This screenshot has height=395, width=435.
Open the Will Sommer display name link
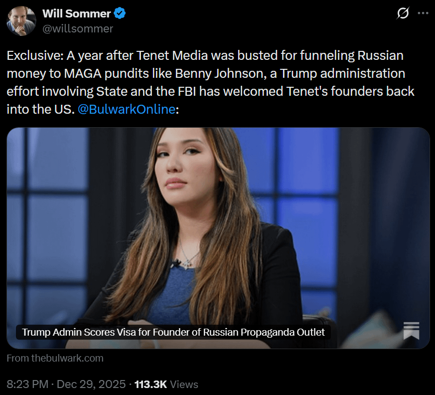pos(76,14)
